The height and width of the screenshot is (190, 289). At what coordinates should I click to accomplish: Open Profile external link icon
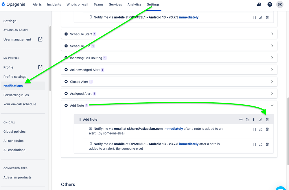click(40, 67)
